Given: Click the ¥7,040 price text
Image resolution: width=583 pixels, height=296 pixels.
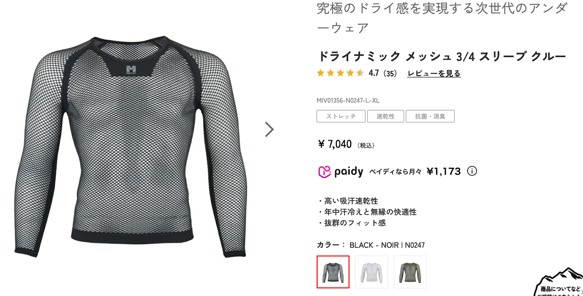Looking at the screenshot, I should (334, 144).
